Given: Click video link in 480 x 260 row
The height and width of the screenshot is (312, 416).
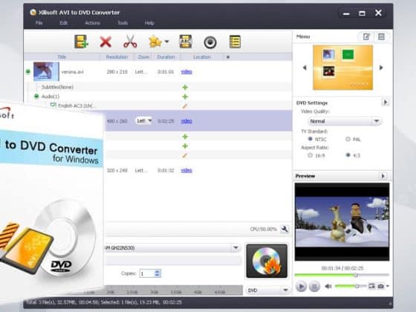Looking at the screenshot, I should pos(186,121).
